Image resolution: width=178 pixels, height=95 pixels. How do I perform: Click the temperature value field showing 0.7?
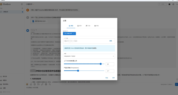(110, 71)
